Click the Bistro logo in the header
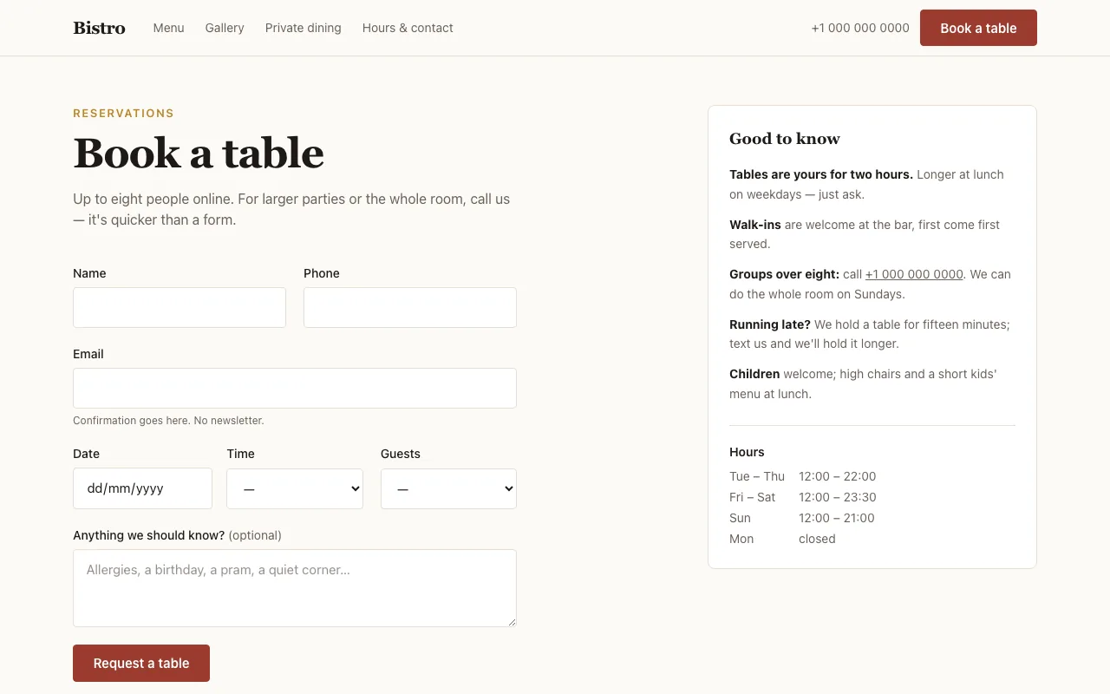 99,28
